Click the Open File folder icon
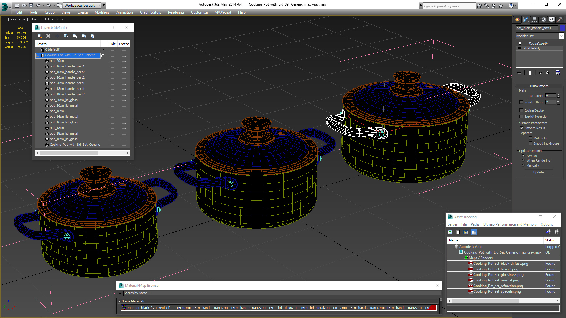The image size is (566, 318). click(x=24, y=5)
